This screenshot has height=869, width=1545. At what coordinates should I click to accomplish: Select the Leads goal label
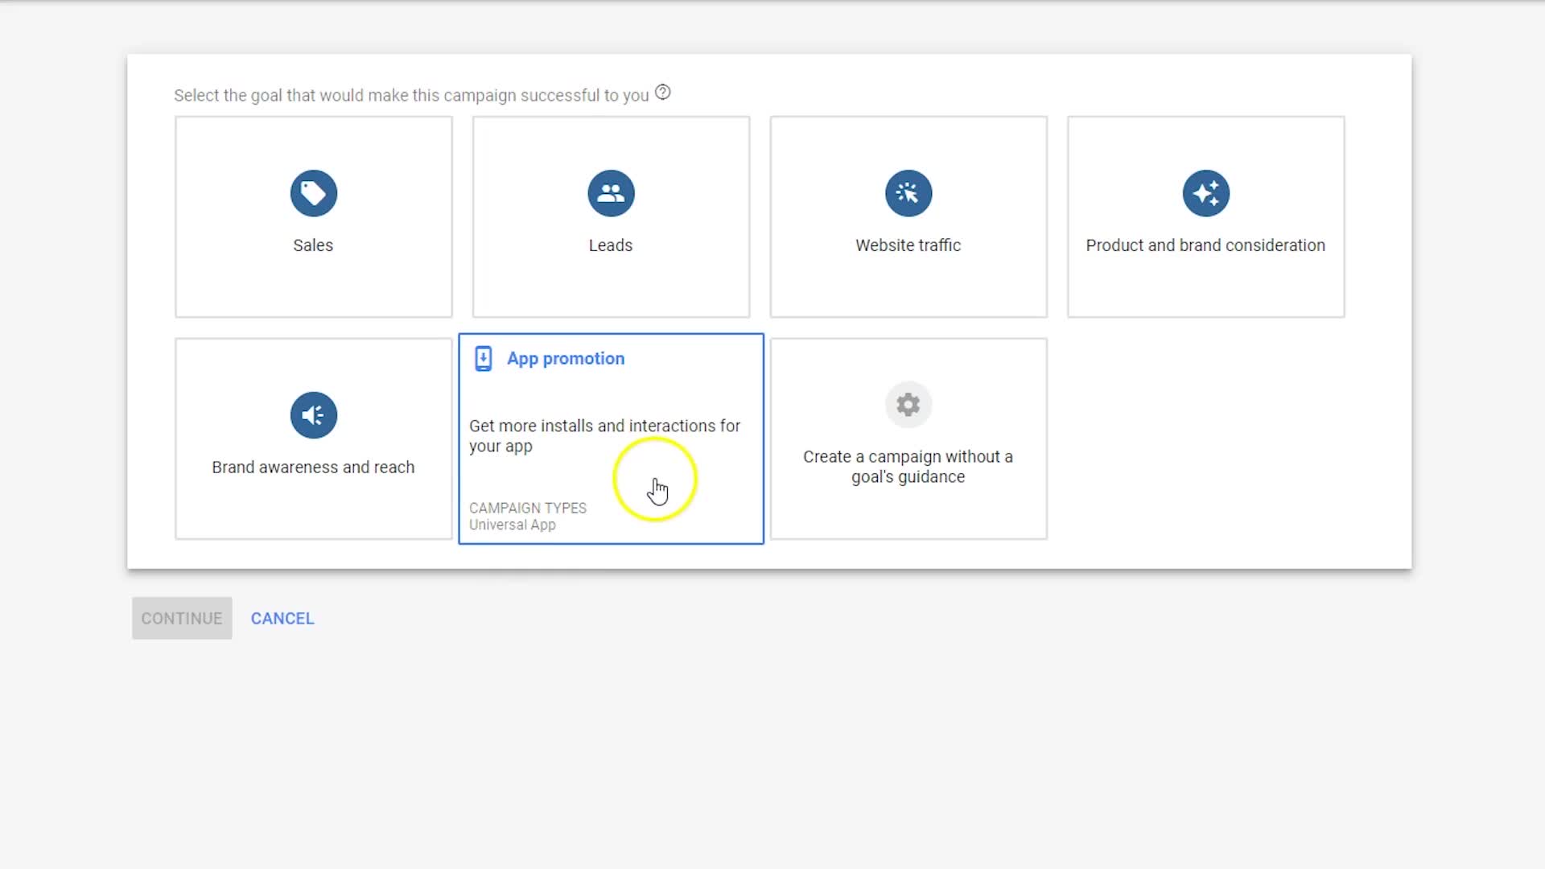coord(611,245)
